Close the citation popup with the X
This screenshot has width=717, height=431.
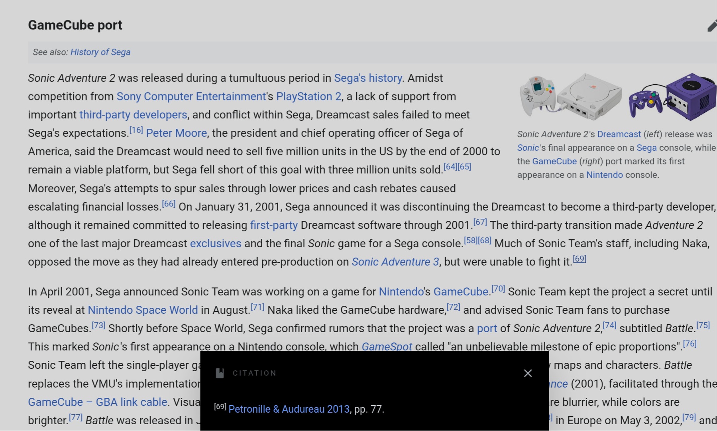pos(528,373)
